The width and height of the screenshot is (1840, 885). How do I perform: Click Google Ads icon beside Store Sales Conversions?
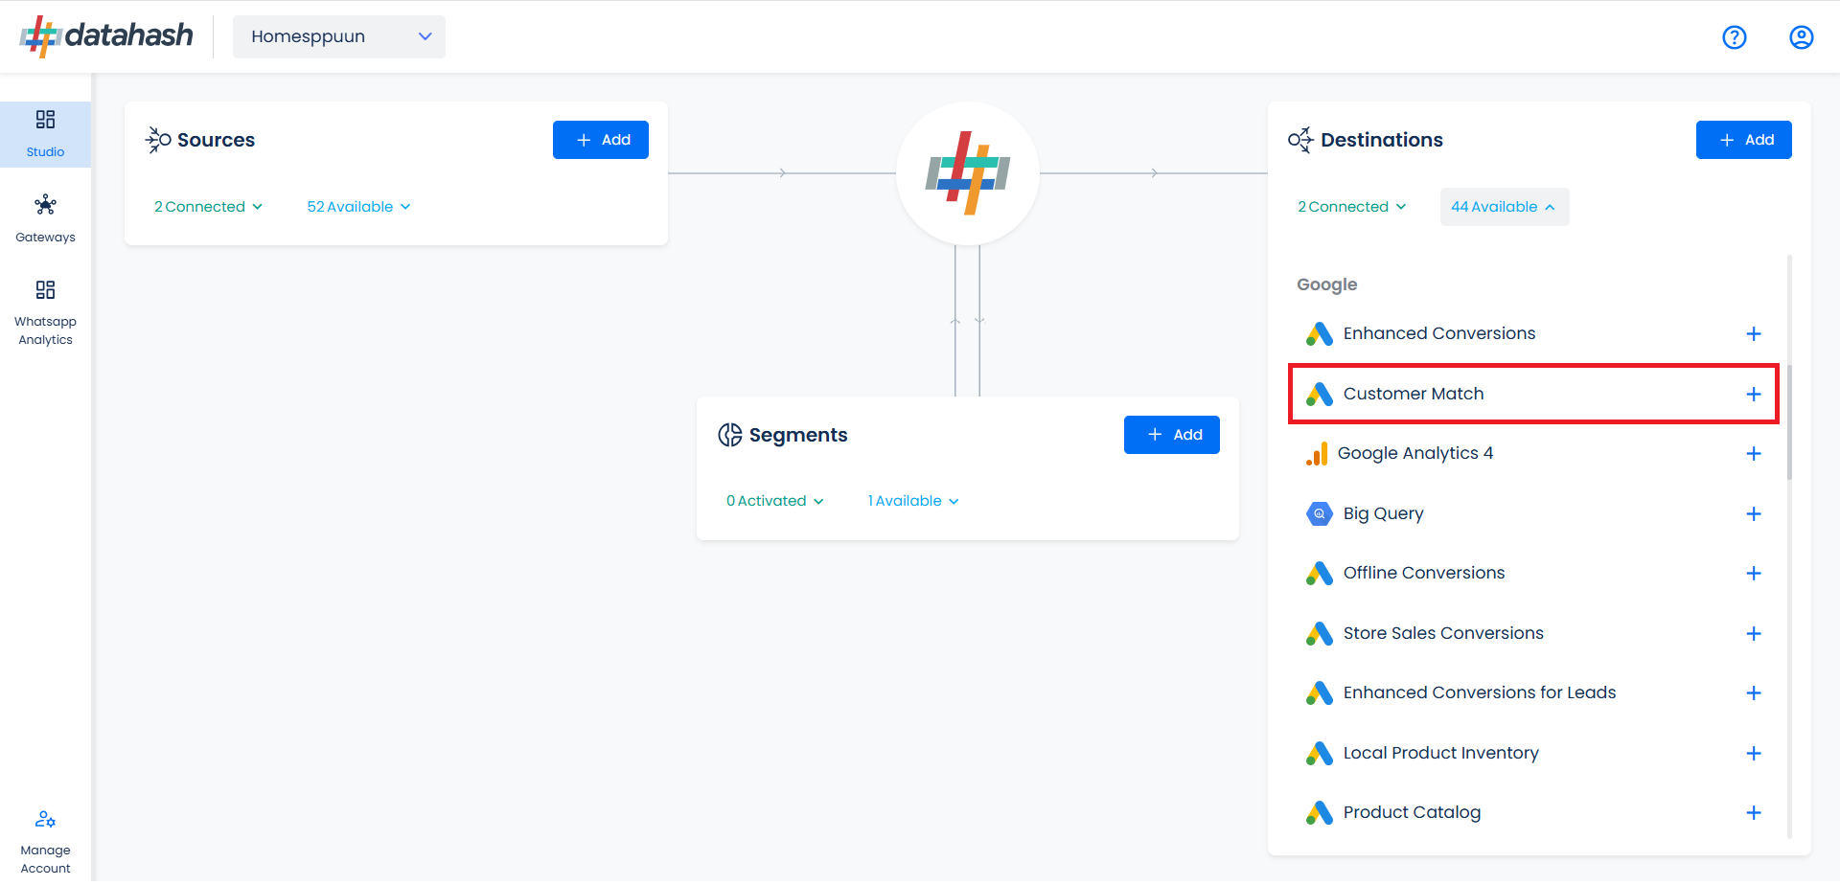pos(1320,633)
